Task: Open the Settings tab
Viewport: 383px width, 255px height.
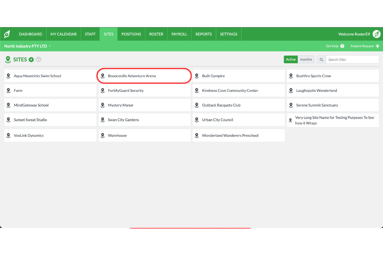Action: click(x=229, y=34)
